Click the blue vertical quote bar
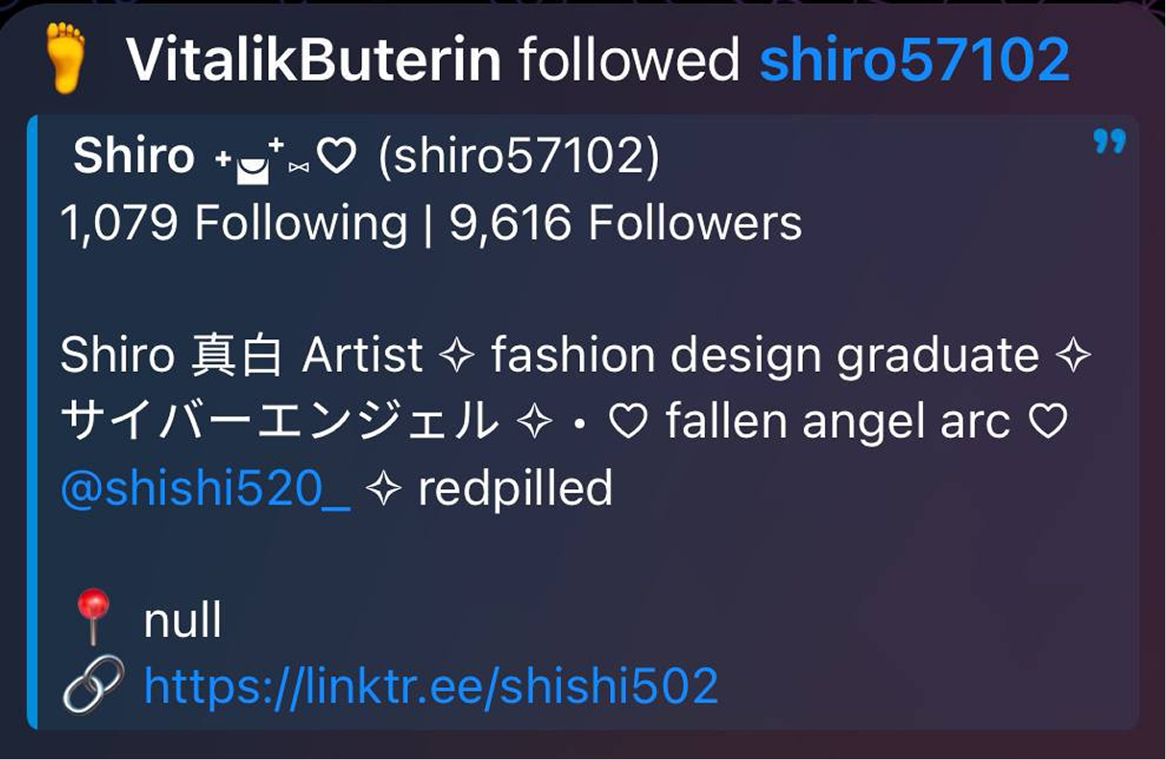The width and height of the screenshot is (1166, 760). (32, 422)
